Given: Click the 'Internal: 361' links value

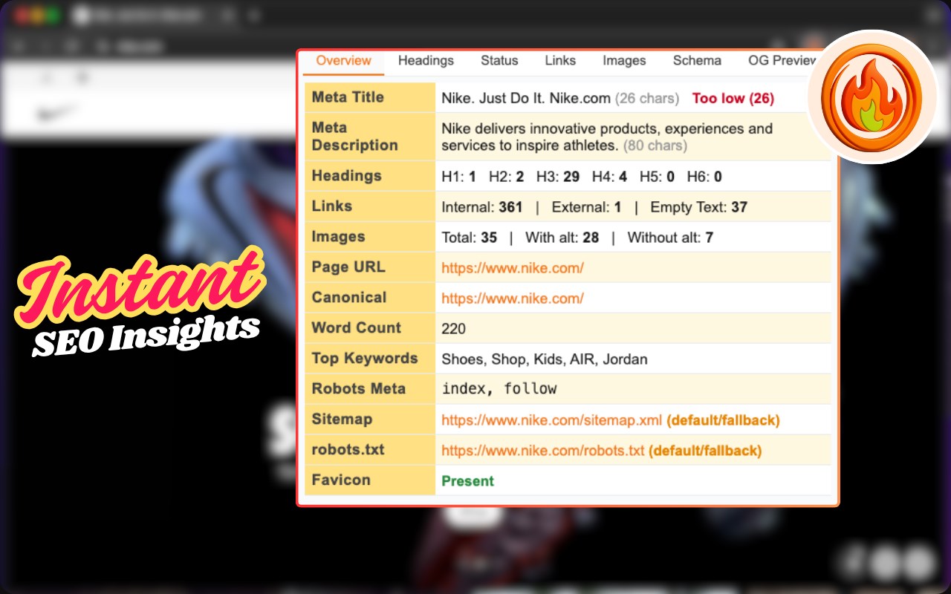Looking at the screenshot, I should pos(482,207).
